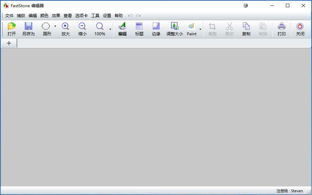Click the 粘贴 paste icon
312x195 pixels.
[x=263, y=26]
